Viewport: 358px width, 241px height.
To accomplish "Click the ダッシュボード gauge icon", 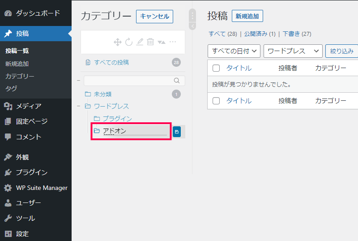I will pyautogui.click(x=8, y=13).
